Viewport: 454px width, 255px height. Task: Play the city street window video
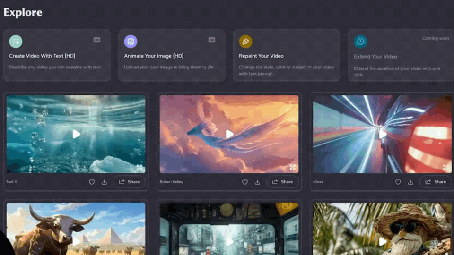pos(229,241)
